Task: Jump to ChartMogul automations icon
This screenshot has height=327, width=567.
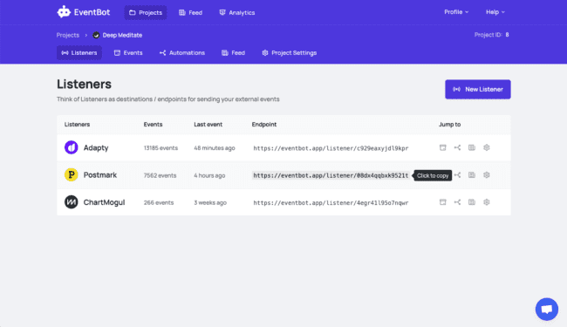Action: (457, 202)
